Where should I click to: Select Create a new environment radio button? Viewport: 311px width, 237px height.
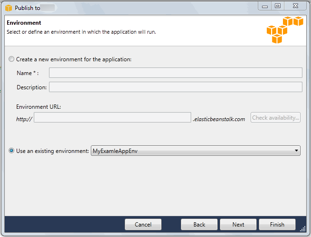click(x=11, y=59)
